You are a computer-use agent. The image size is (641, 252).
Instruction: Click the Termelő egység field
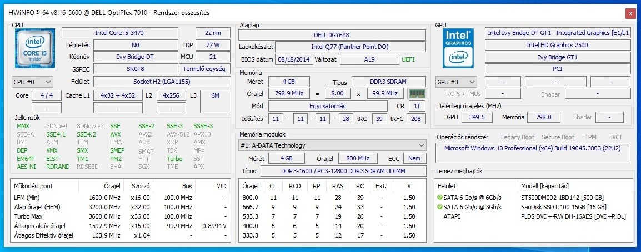pyautogui.click(x=204, y=69)
